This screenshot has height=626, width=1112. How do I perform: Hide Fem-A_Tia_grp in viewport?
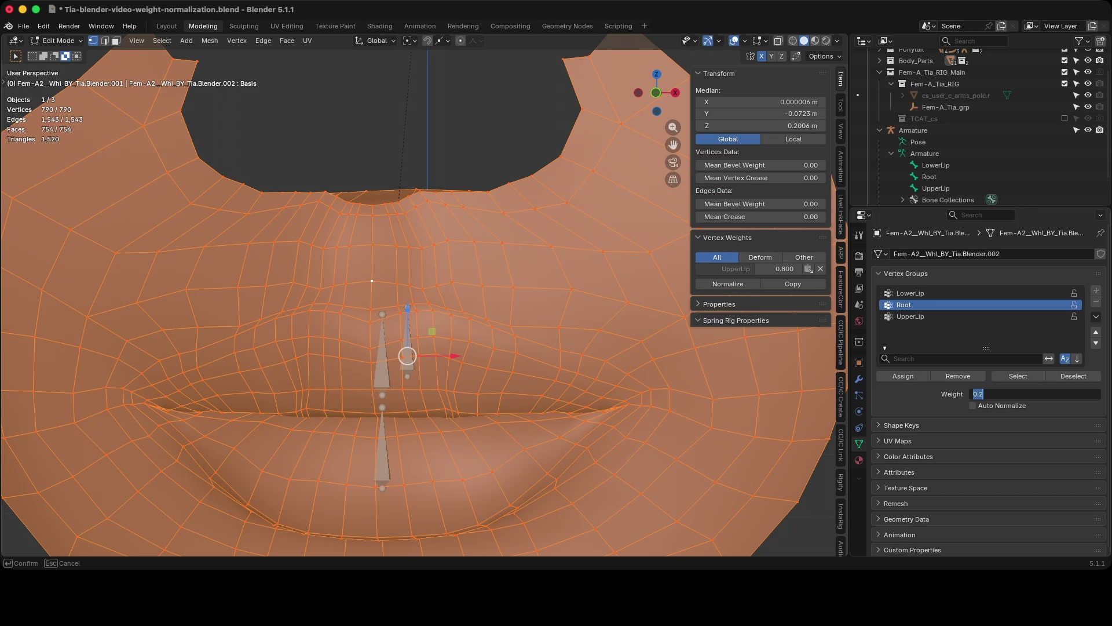pos(1088,107)
